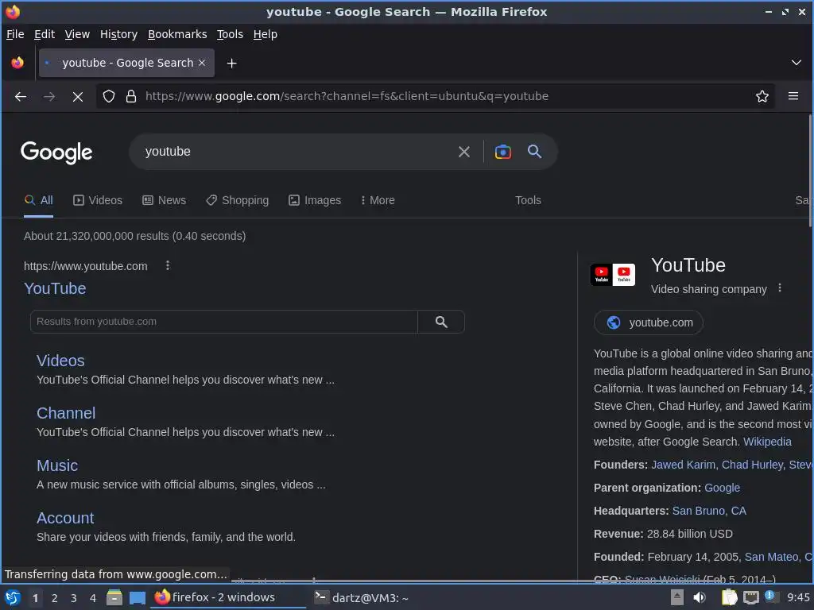
Task: Search by image camera icon
Action: 502,152
